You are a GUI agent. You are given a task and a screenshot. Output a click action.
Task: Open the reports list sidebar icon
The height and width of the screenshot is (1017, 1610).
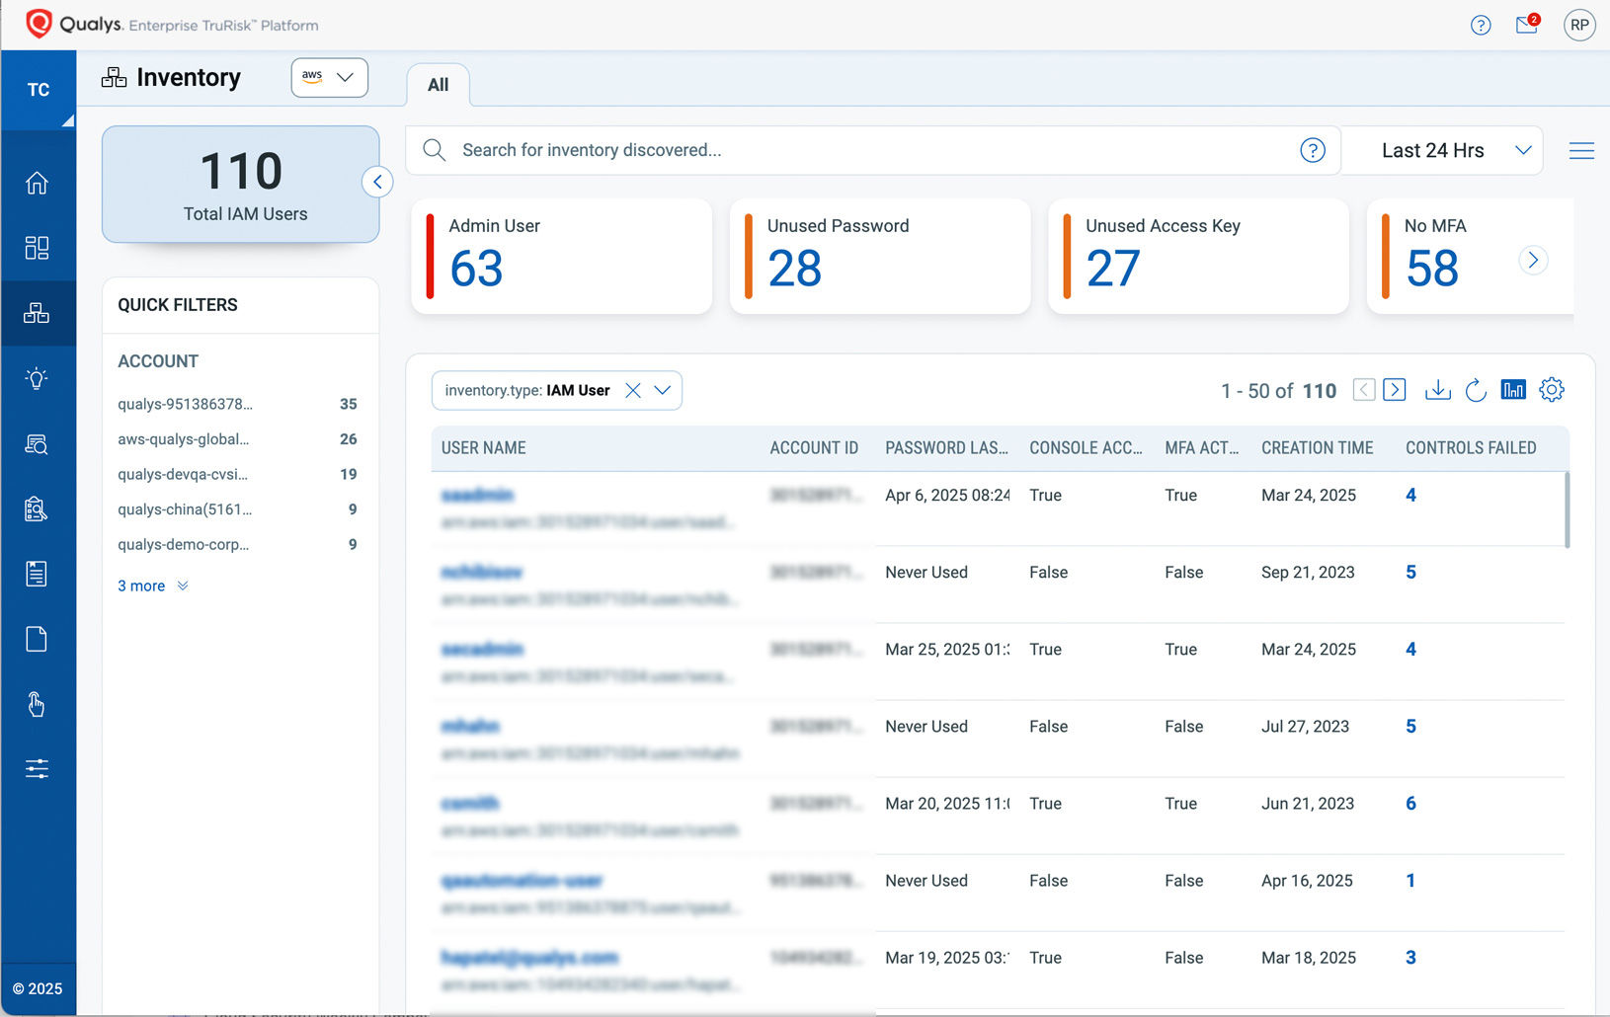click(x=37, y=574)
